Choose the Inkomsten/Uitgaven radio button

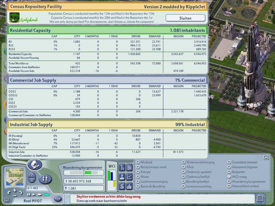[229, 167]
